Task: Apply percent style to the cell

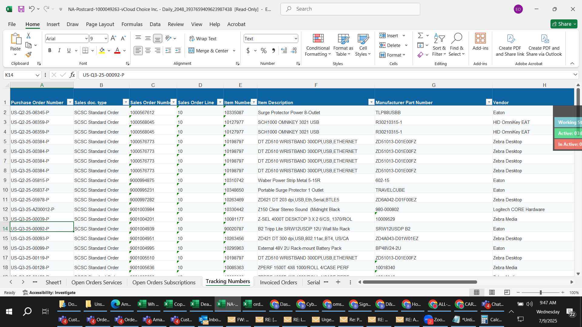Action: (x=264, y=51)
